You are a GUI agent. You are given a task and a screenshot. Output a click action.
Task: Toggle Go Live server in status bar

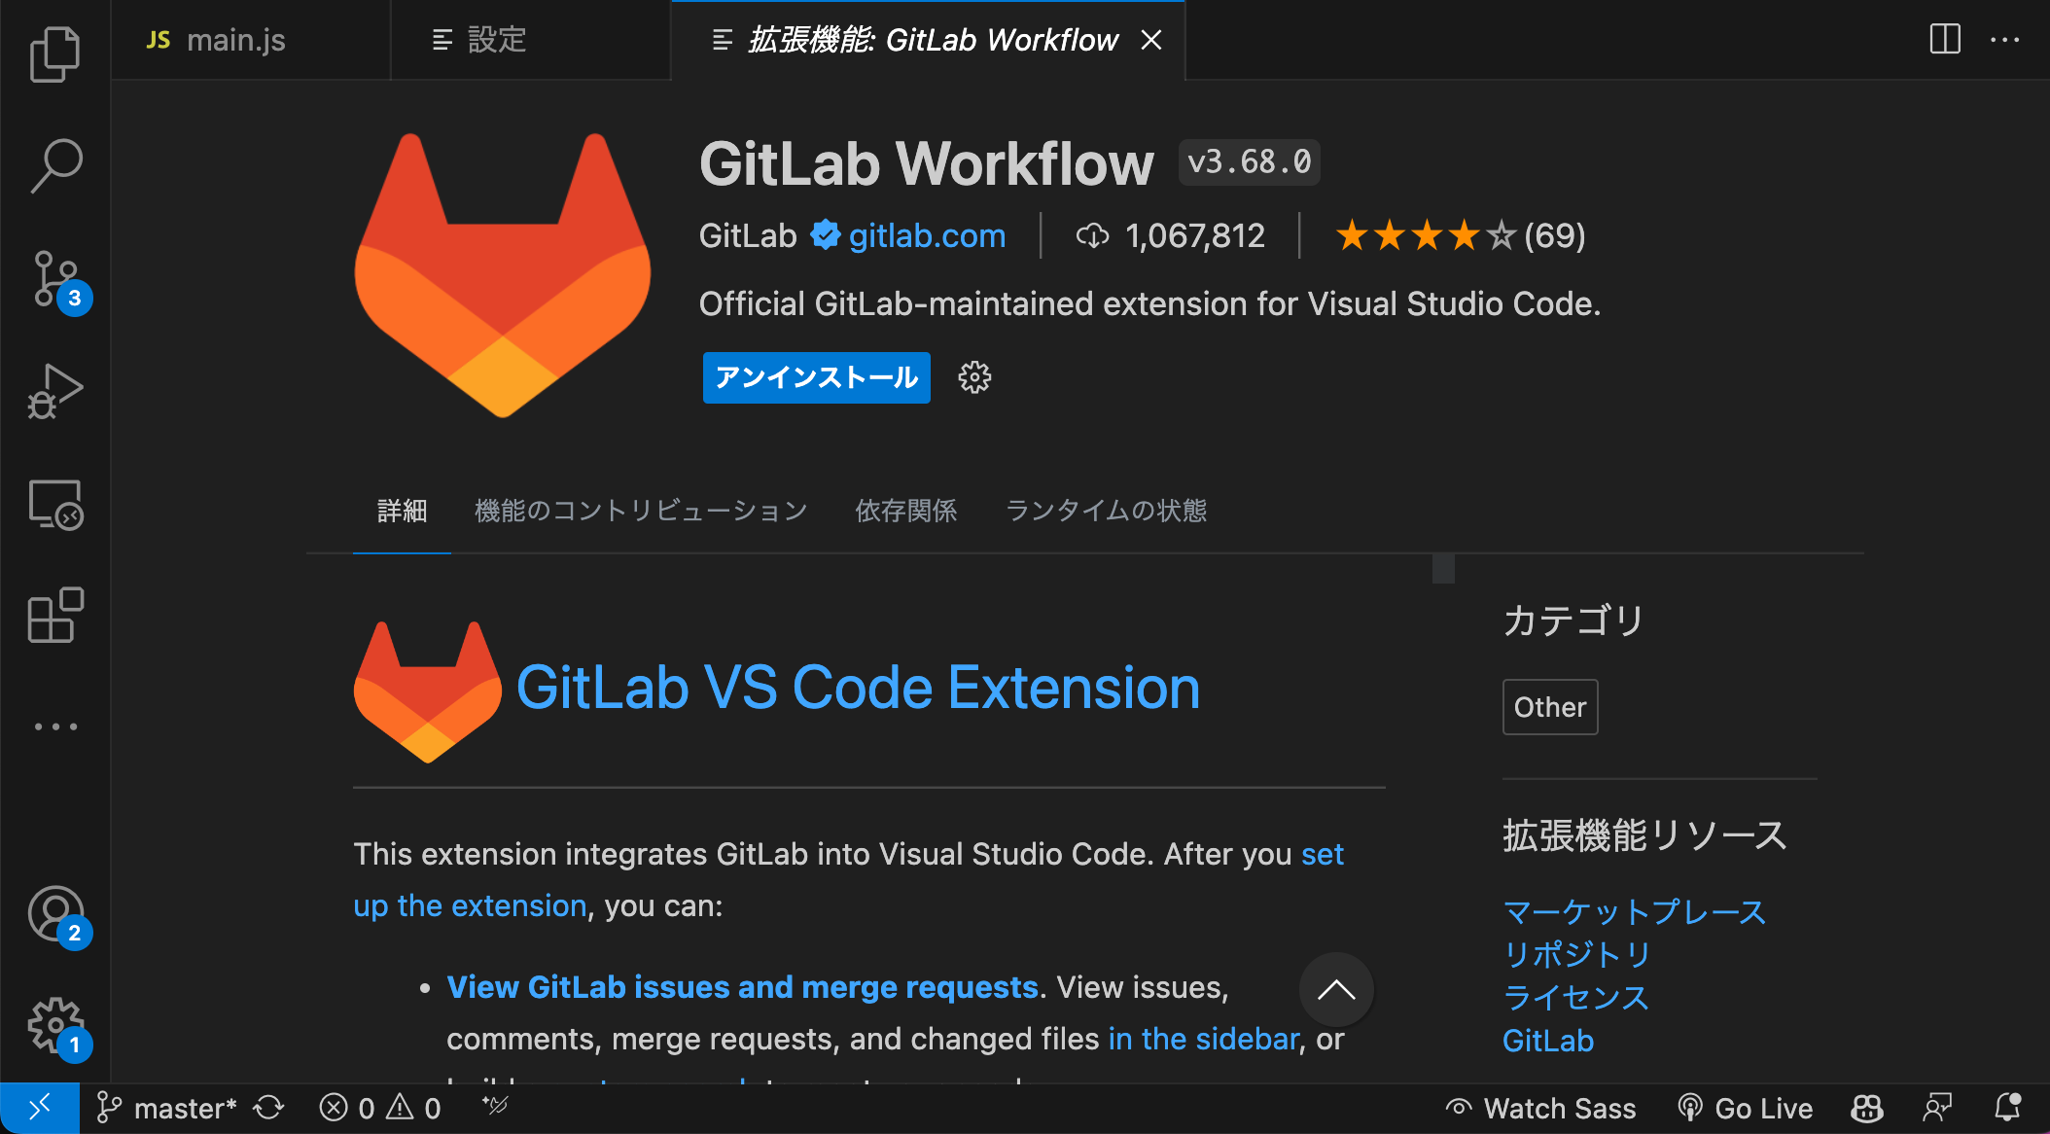tap(1746, 1108)
